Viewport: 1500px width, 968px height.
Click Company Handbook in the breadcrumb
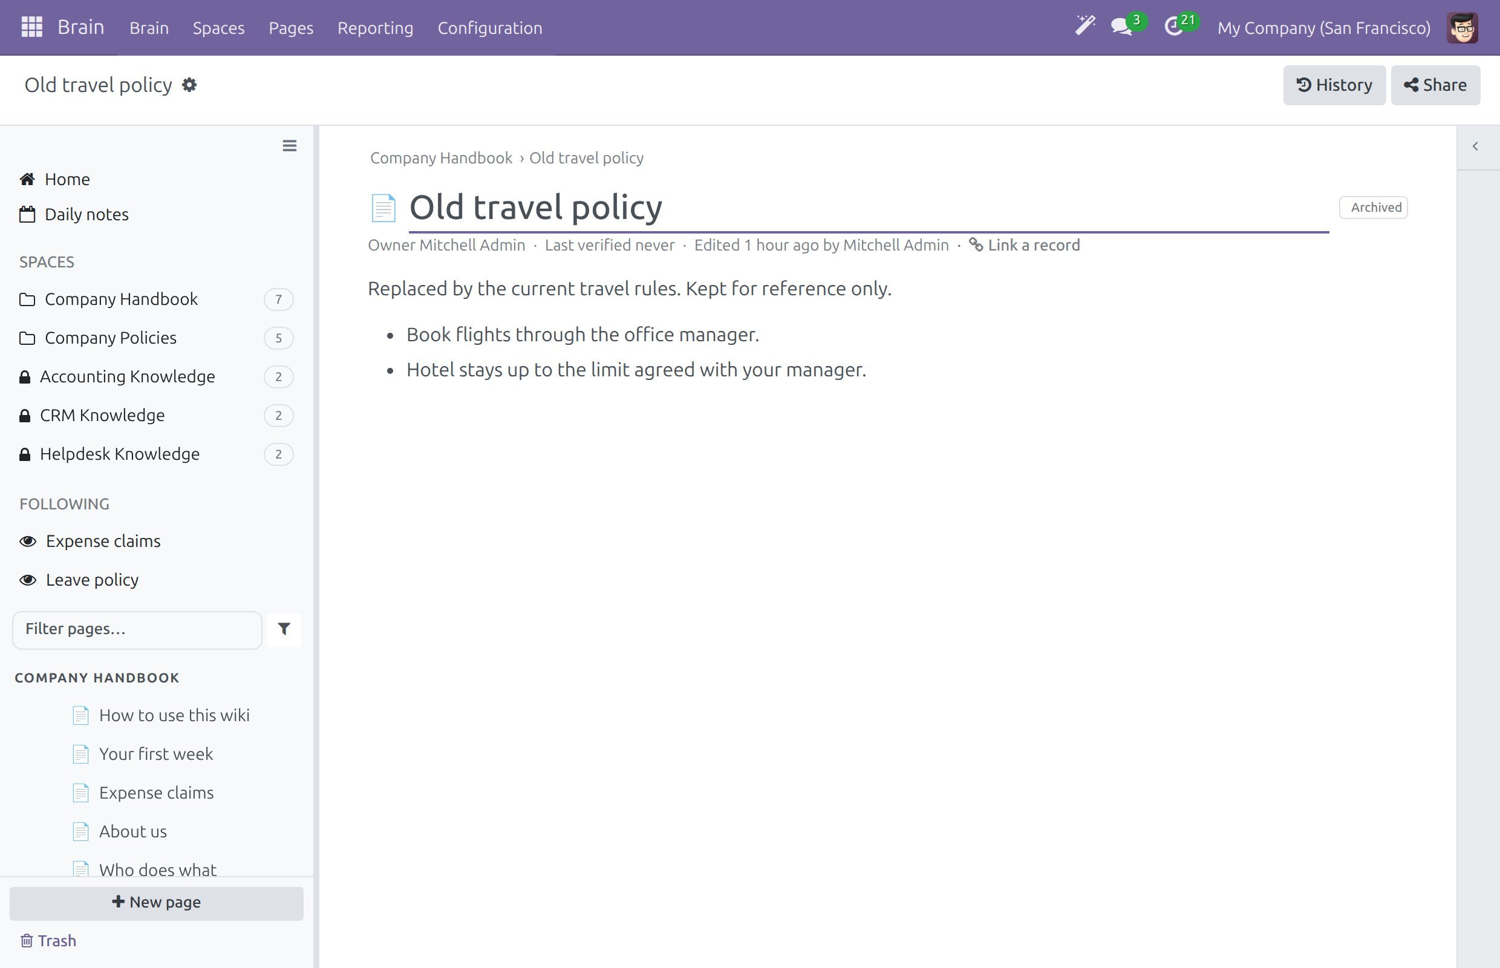(x=441, y=158)
